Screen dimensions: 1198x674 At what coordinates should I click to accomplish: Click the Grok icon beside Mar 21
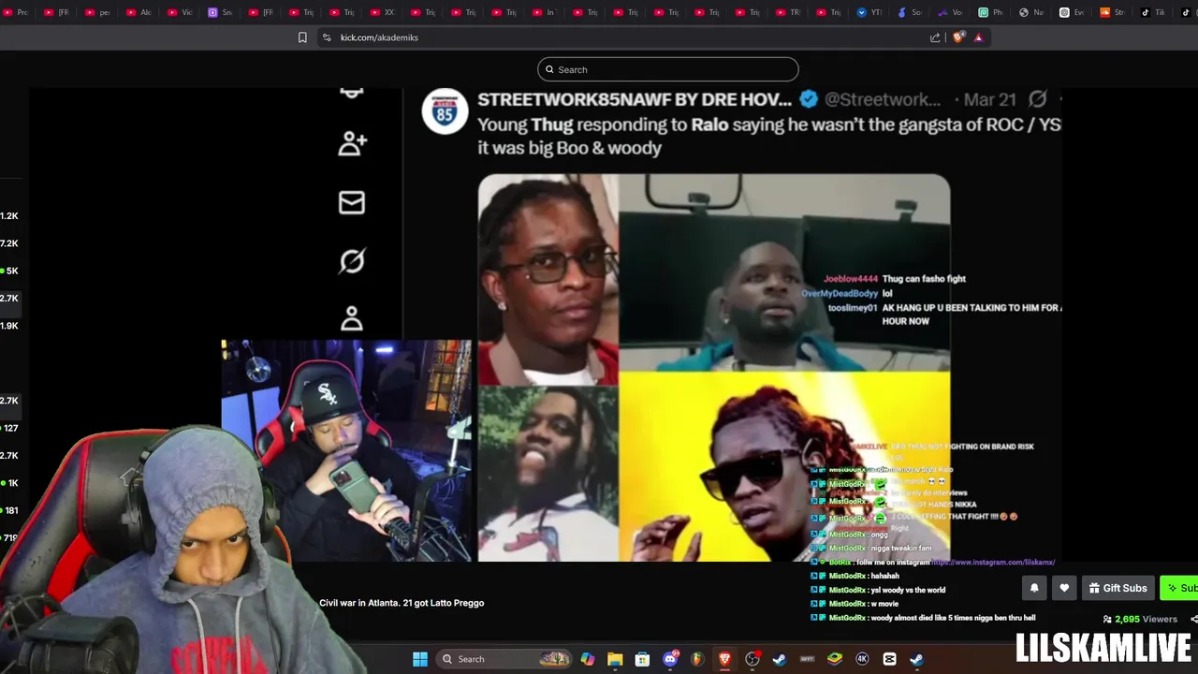coord(1037,98)
